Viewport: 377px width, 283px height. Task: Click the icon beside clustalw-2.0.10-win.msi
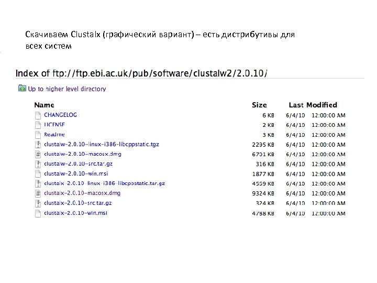click(38, 174)
